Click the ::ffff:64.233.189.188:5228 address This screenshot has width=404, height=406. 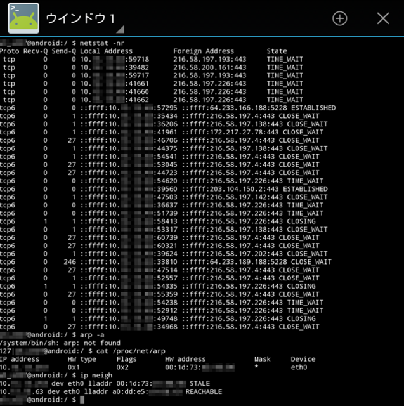tap(234, 262)
